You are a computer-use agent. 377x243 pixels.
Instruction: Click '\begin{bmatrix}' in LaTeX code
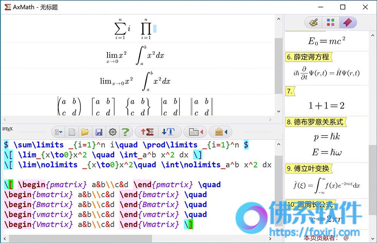(38, 195)
